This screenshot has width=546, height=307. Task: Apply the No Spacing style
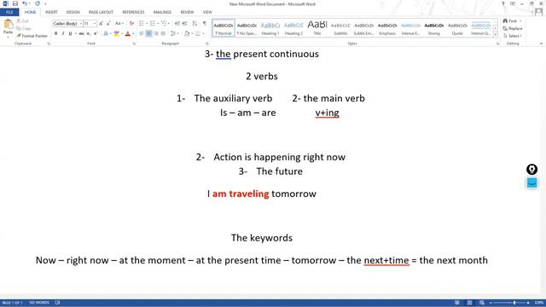click(247, 28)
